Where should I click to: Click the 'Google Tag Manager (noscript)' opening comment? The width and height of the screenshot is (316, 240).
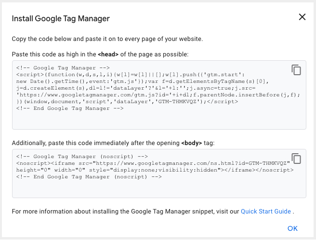coord(82,157)
